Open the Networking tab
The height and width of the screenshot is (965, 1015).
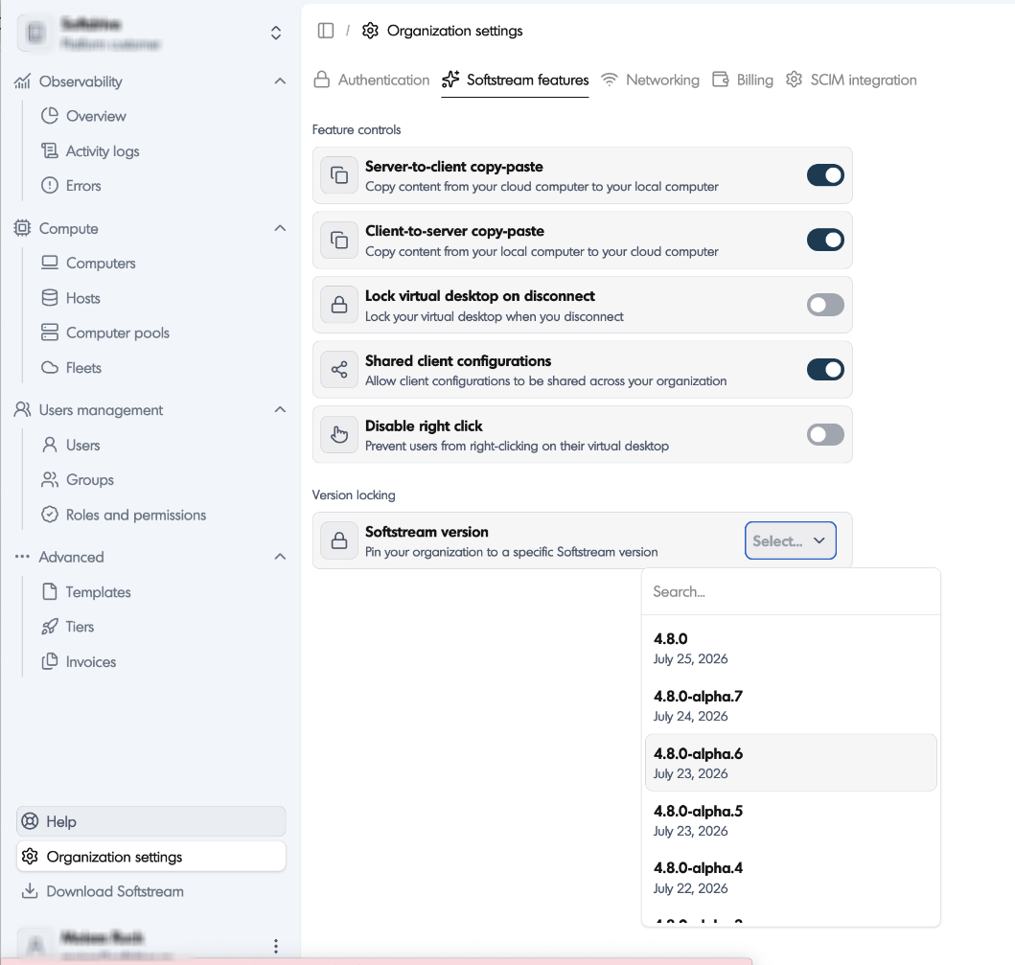[650, 80]
